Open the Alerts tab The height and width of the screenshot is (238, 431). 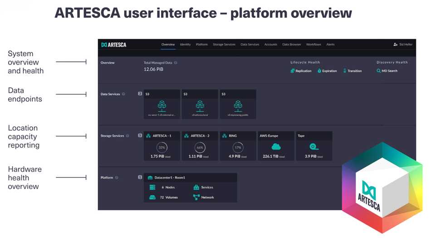pyautogui.click(x=330, y=45)
